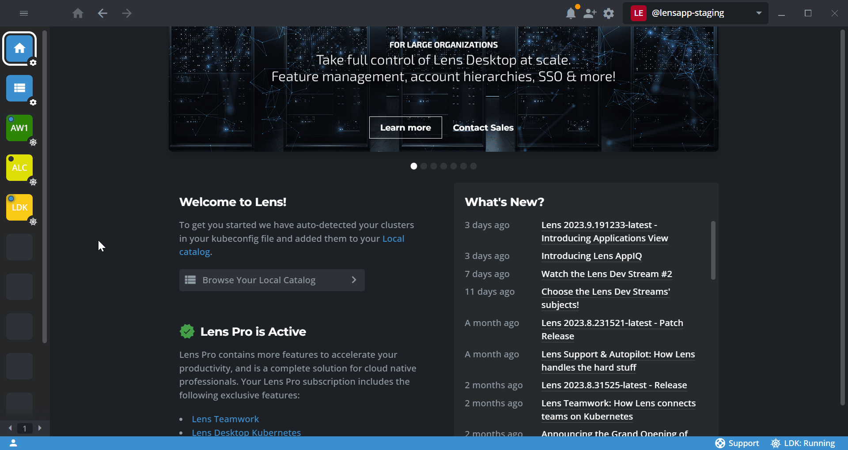Select the AW1 cluster in hotbar
Image resolution: width=848 pixels, height=450 pixels.
pyautogui.click(x=19, y=128)
